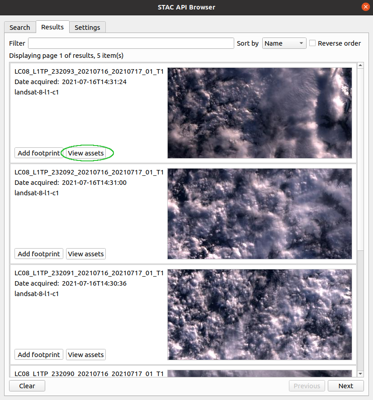
Task: Add footprint for the 232091 scene
Action: pos(39,355)
